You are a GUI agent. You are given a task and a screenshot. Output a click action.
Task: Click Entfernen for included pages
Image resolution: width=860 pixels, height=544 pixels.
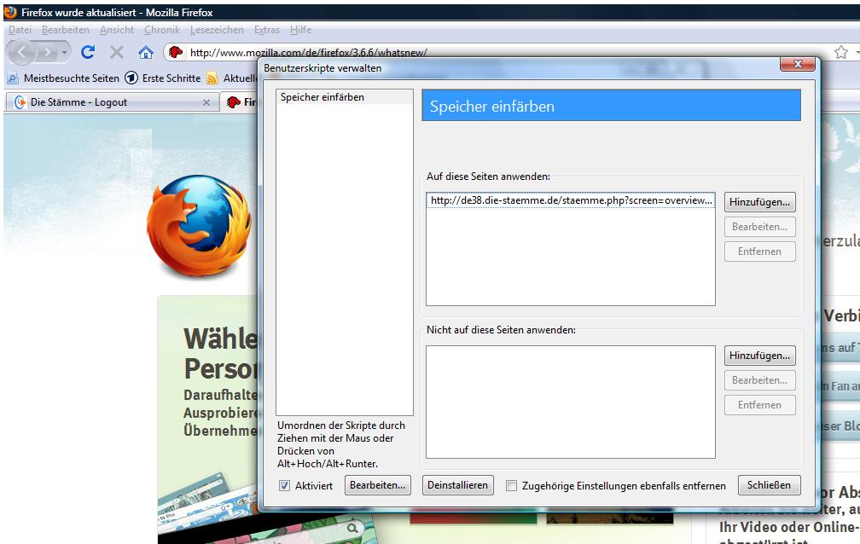coord(759,252)
